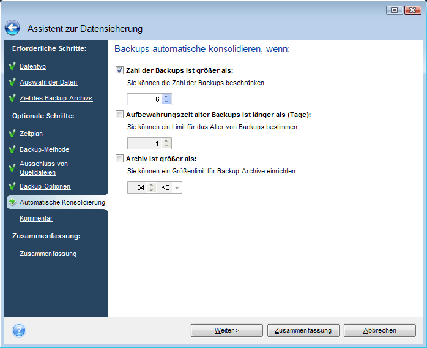The image size is (427, 348).
Task: Click green arrow beside Automatische Konsolidierung
Action: (x=12, y=202)
